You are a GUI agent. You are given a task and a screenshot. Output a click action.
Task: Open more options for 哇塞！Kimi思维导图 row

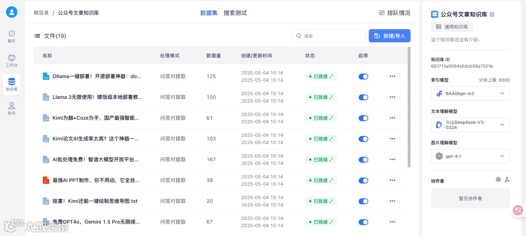tap(393, 201)
